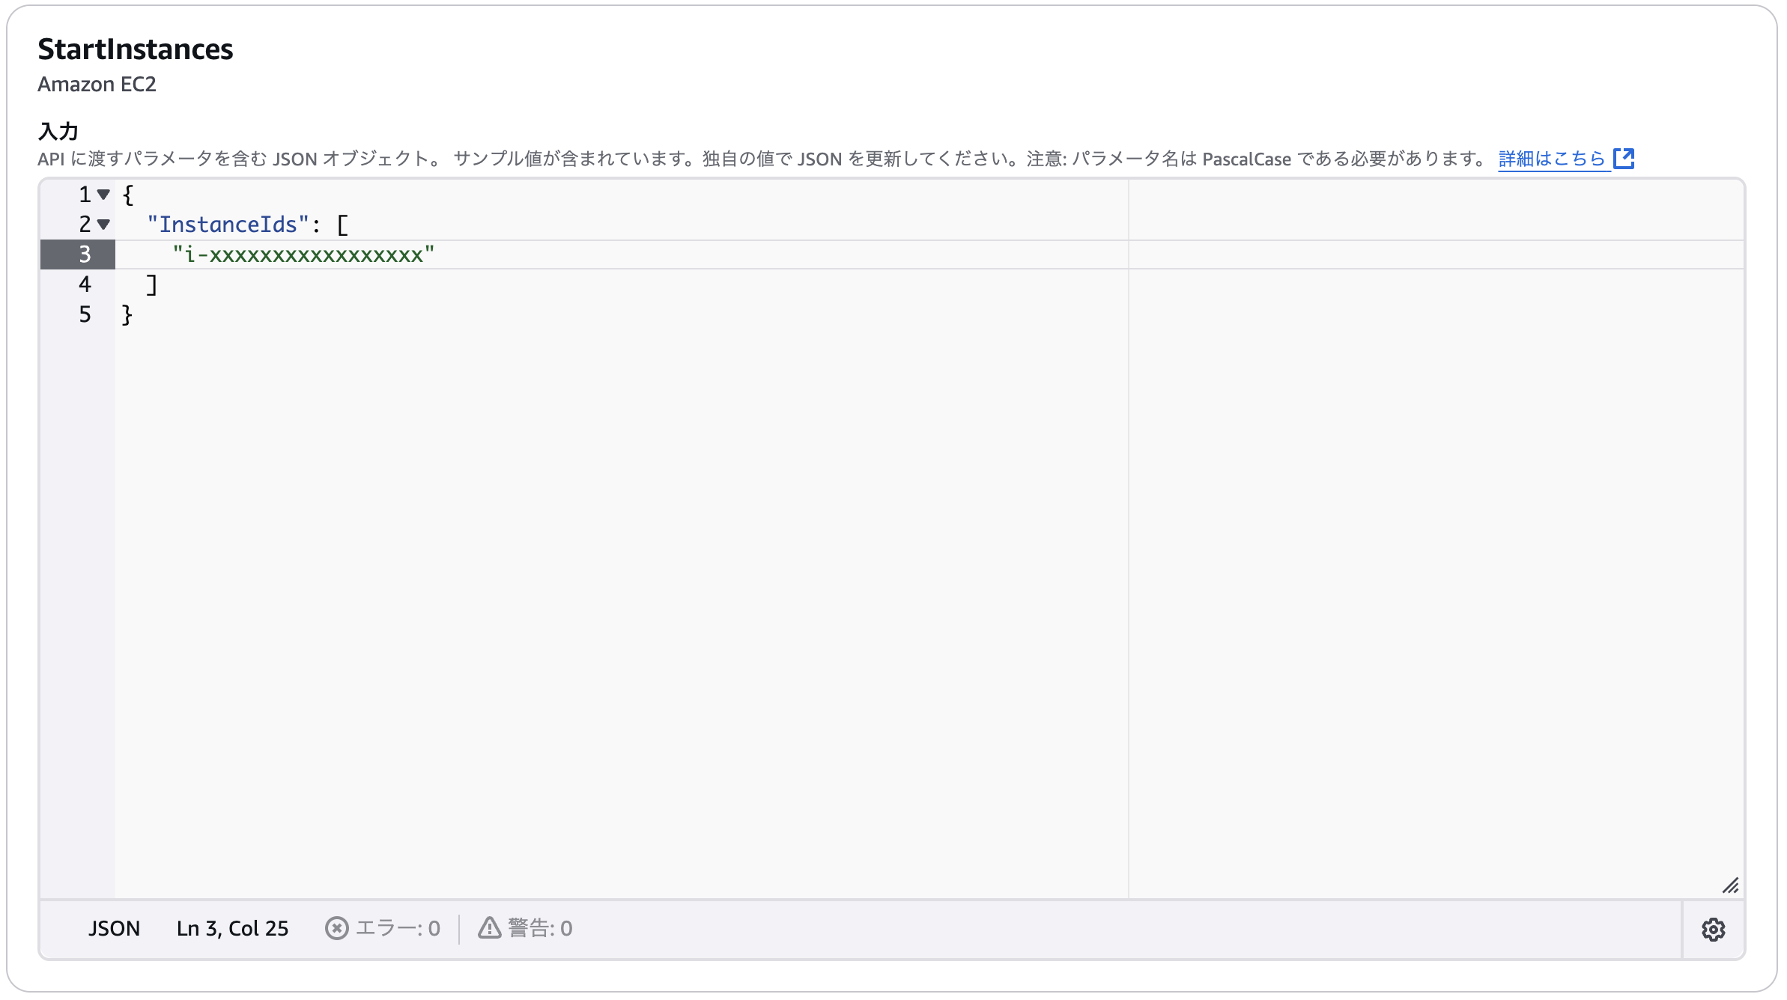Open the editor settings gear icon
Image resolution: width=1787 pixels, height=1000 pixels.
[1713, 930]
